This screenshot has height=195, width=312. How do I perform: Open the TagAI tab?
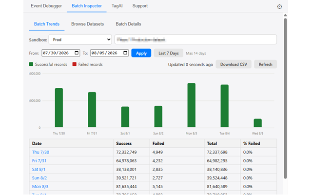pos(117,6)
